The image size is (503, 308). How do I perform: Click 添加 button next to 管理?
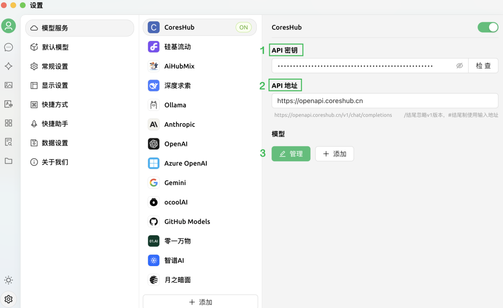point(334,154)
